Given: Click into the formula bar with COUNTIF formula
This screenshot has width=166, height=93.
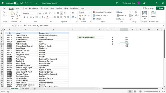Looking at the screenshot, I should (x=95, y=26).
